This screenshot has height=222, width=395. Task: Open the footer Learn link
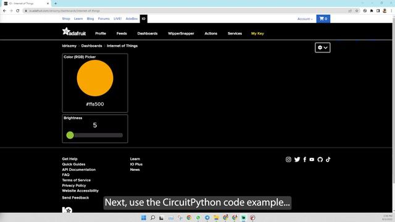[135, 159]
